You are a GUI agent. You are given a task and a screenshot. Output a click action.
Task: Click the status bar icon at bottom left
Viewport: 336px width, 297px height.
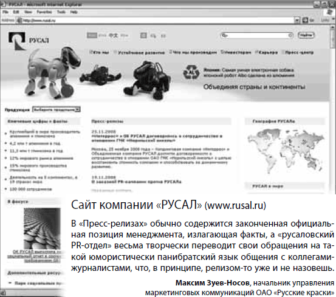[x=4, y=293]
